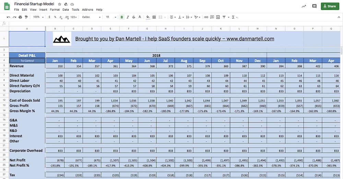This screenshot has width=343, height=179.
Task: Open the text color picker
Action: pos(140,17)
